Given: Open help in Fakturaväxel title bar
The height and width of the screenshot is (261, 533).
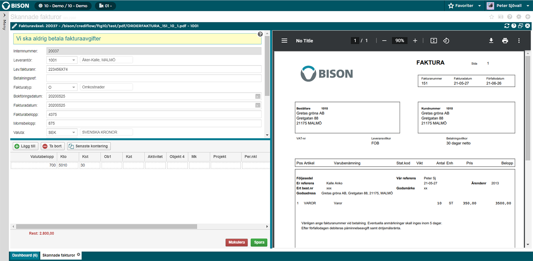Looking at the screenshot, I should (x=514, y=26).
